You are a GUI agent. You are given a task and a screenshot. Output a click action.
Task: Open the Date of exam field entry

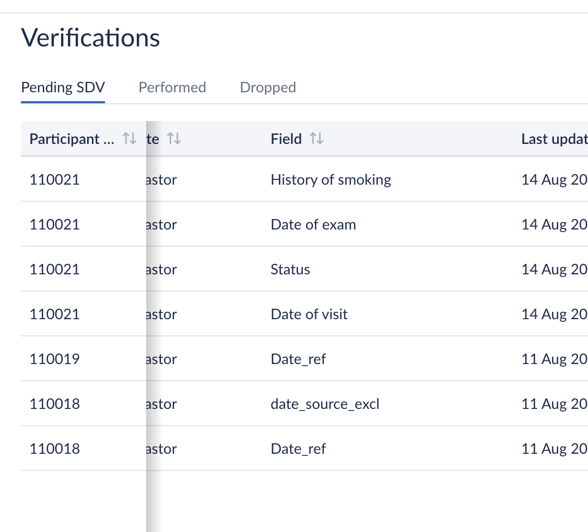(313, 225)
